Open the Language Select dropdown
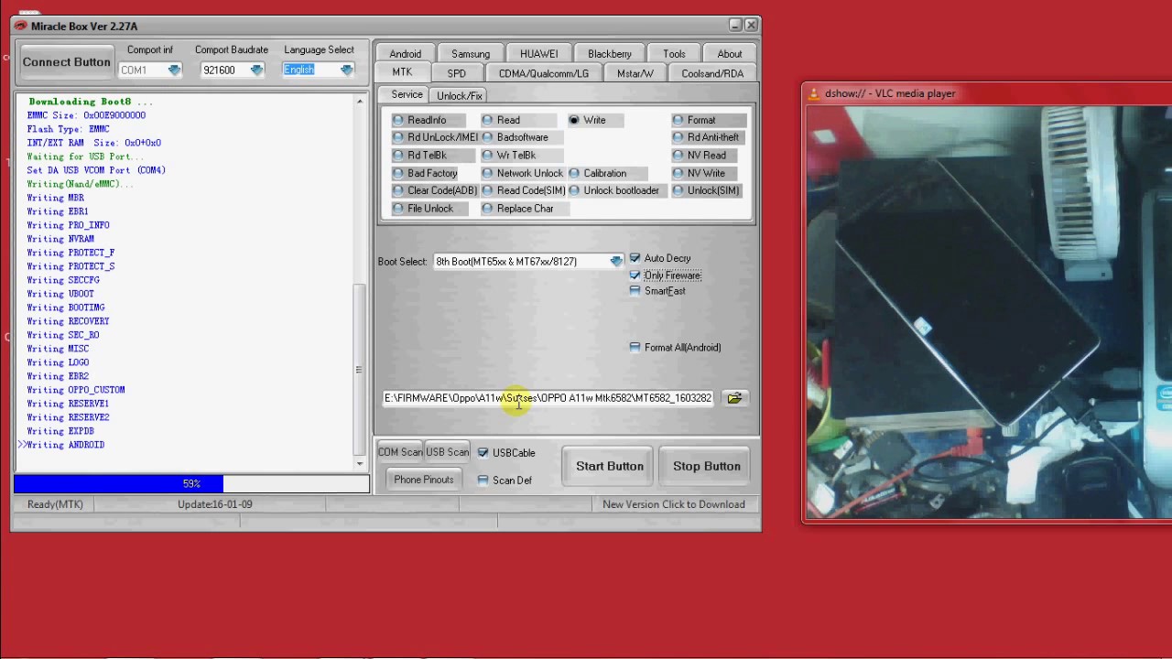The image size is (1172, 659). [x=346, y=70]
